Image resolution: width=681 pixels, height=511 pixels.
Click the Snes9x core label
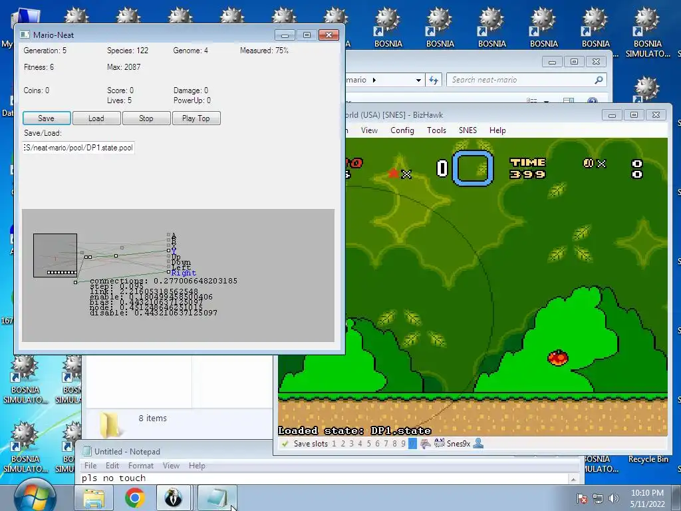(459, 444)
